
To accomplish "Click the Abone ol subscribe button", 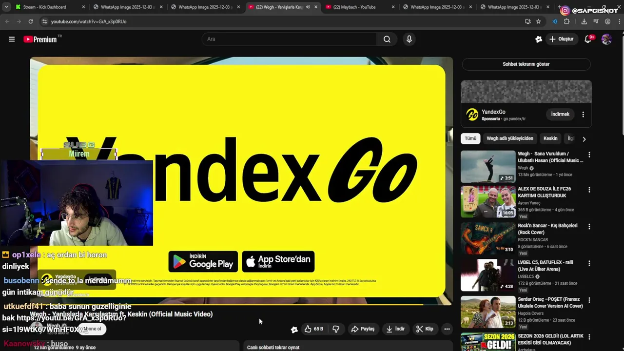I will click(x=92, y=329).
